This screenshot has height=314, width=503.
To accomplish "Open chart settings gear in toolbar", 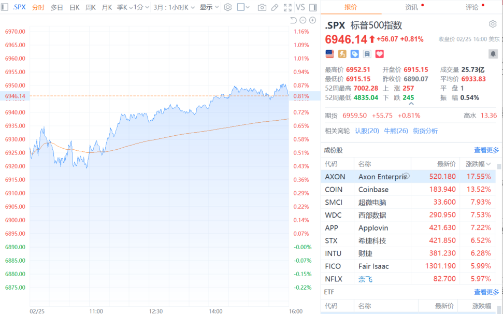I will tap(227, 7).
